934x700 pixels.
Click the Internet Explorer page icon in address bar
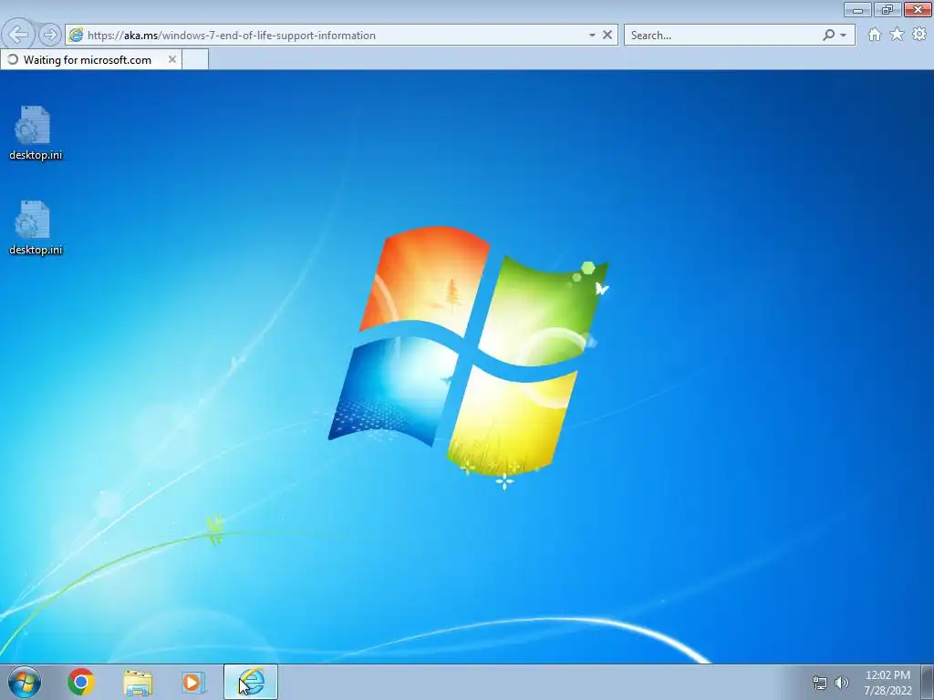76,36
